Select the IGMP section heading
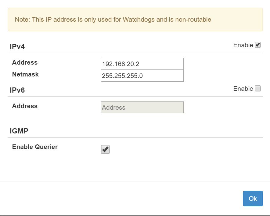This screenshot has height=216, width=270. pyautogui.click(x=19, y=131)
